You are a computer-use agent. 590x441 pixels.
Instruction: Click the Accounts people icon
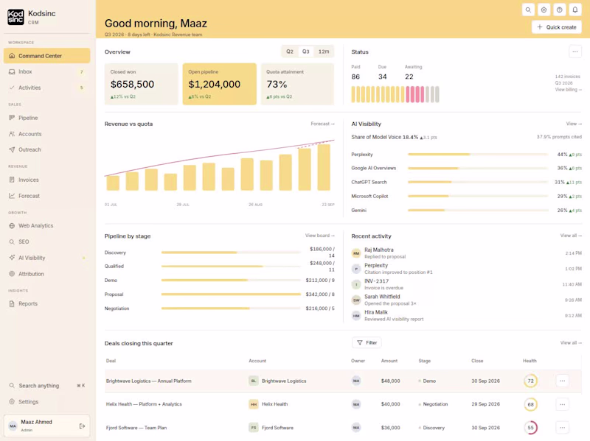12,134
